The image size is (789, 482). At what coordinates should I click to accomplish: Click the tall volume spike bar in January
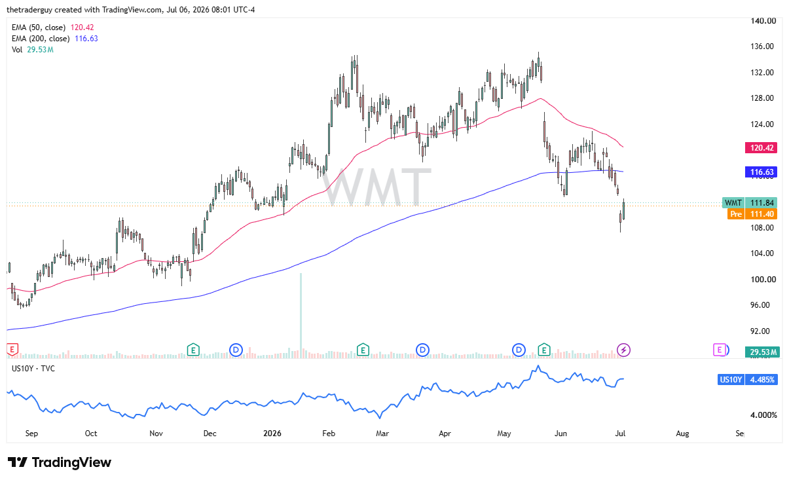coord(301,315)
